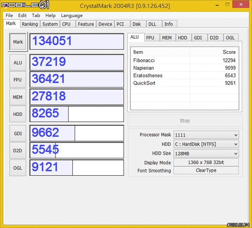This screenshot has height=228, width=252.
Task: Select the Napierian result row
Action: [x=185, y=68]
